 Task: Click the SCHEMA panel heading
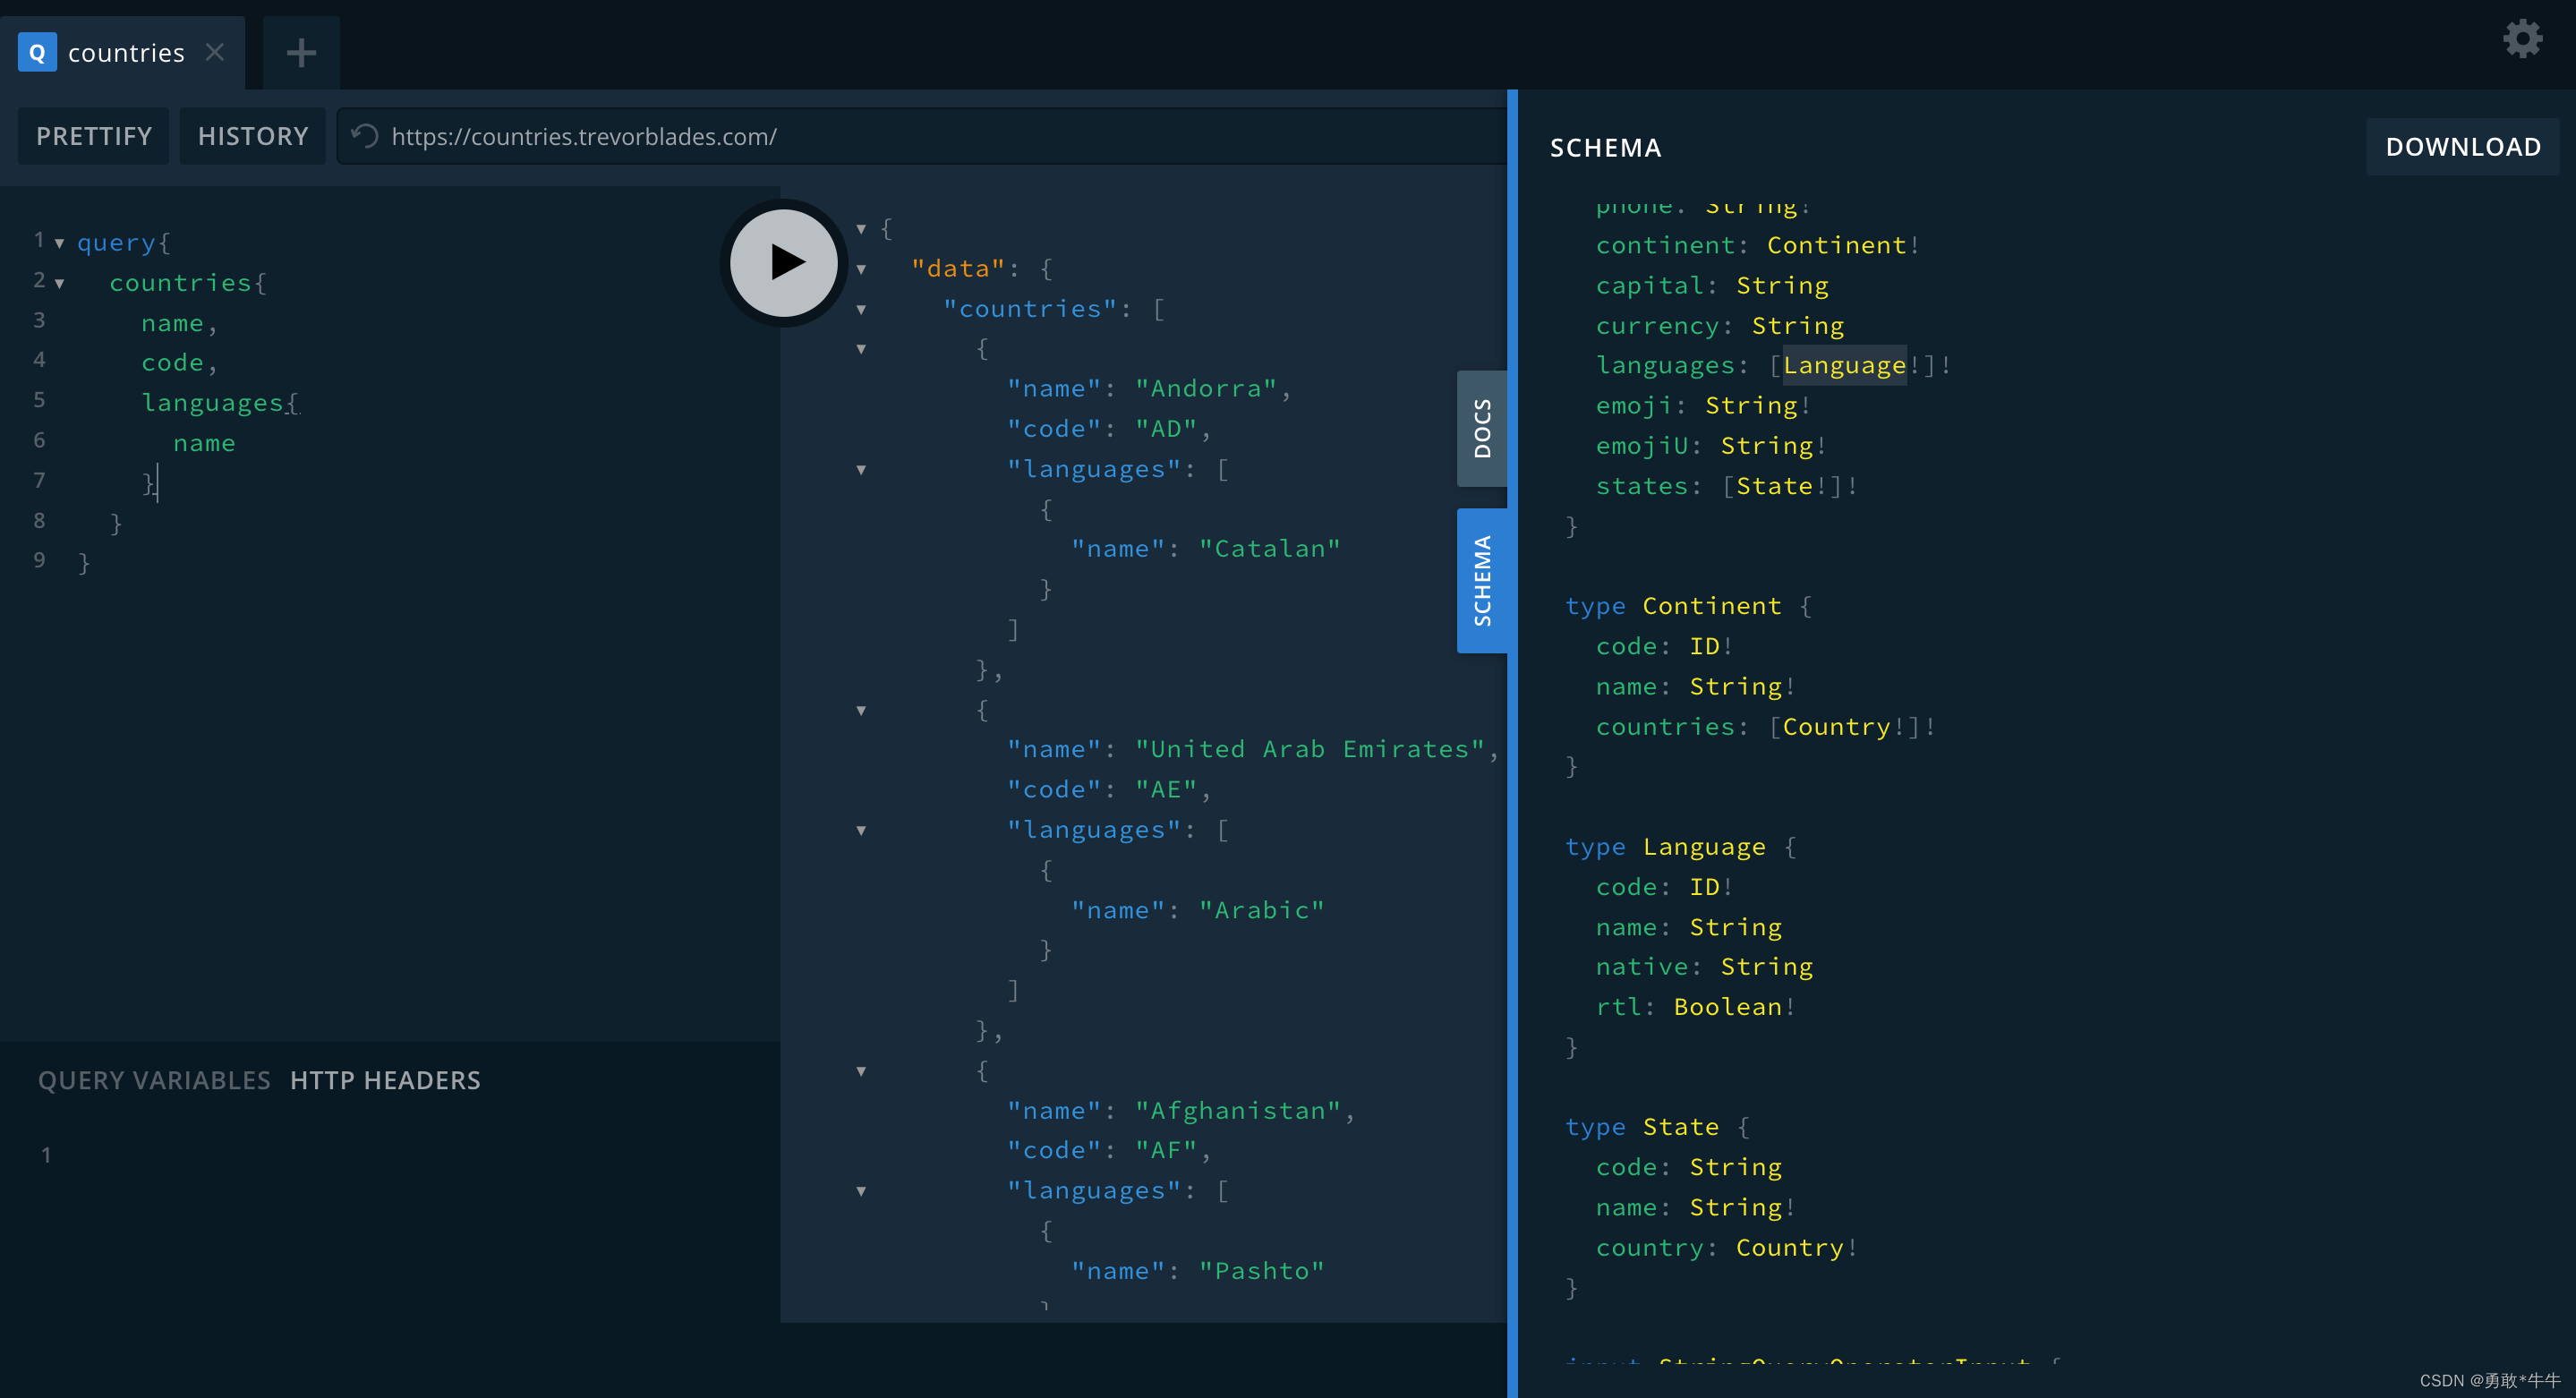pos(1605,148)
